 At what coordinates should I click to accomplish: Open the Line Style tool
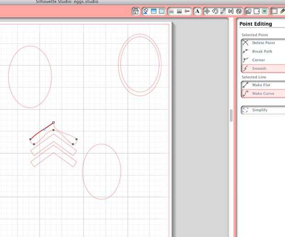coord(179,11)
